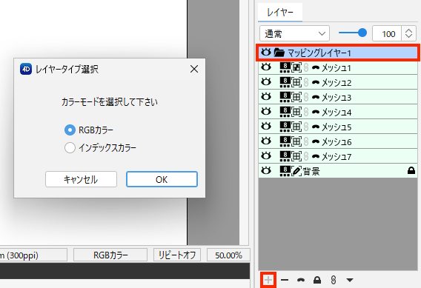Click the mesh type icon on メッシュ1

point(296,67)
